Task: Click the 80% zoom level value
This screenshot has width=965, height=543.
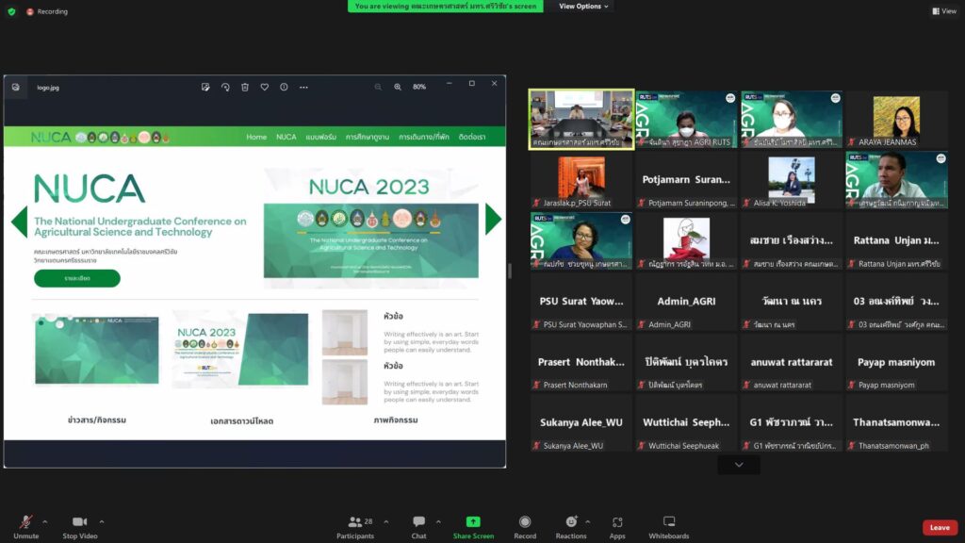Action: click(419, 87)
